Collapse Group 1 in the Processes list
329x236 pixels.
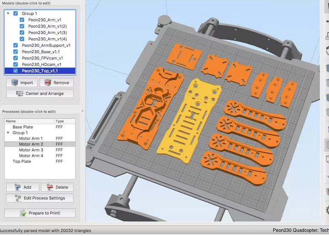click(8, 133)
